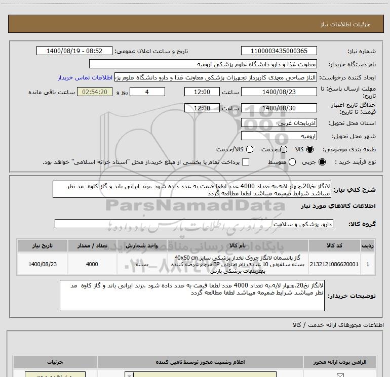Image resolution: width=390 pixels, height=377 pixels.
Task: Choose the جزیی purchase type radio
Action: click(322, 162)
